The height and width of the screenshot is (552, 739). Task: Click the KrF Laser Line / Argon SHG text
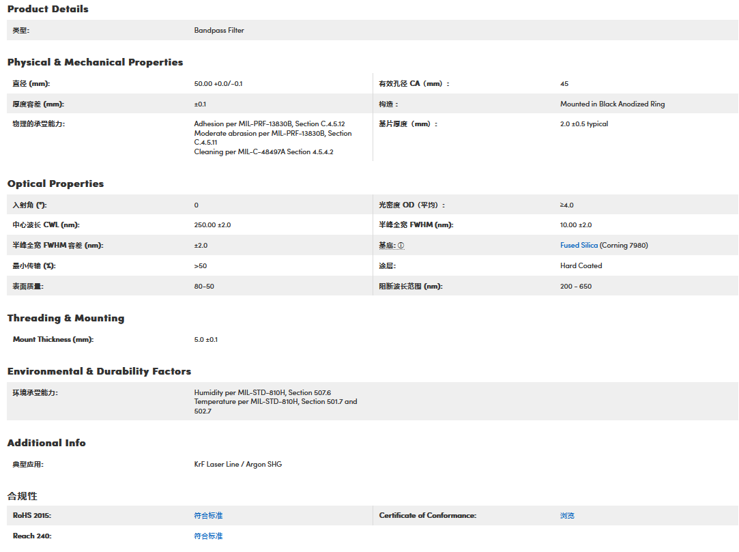pos(237,465)
